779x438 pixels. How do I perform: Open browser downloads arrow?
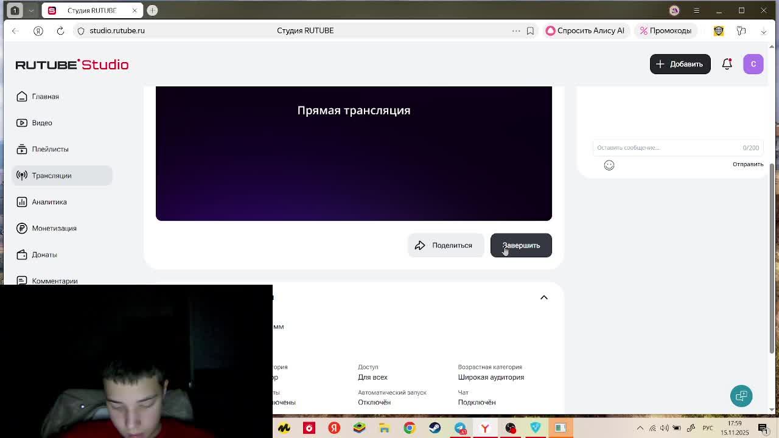pos(764,30)
